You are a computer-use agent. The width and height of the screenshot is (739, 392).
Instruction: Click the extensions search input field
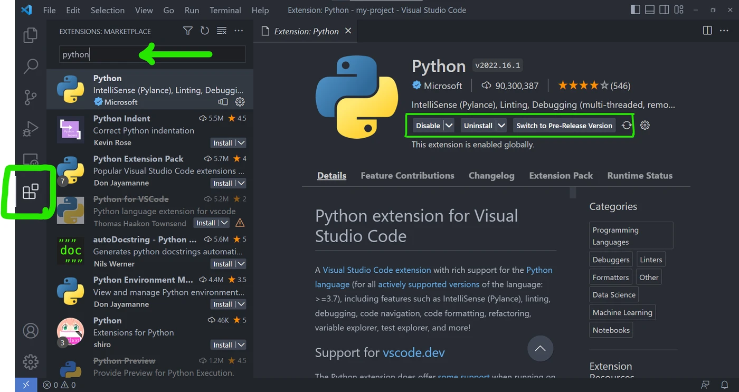point(152,54)
